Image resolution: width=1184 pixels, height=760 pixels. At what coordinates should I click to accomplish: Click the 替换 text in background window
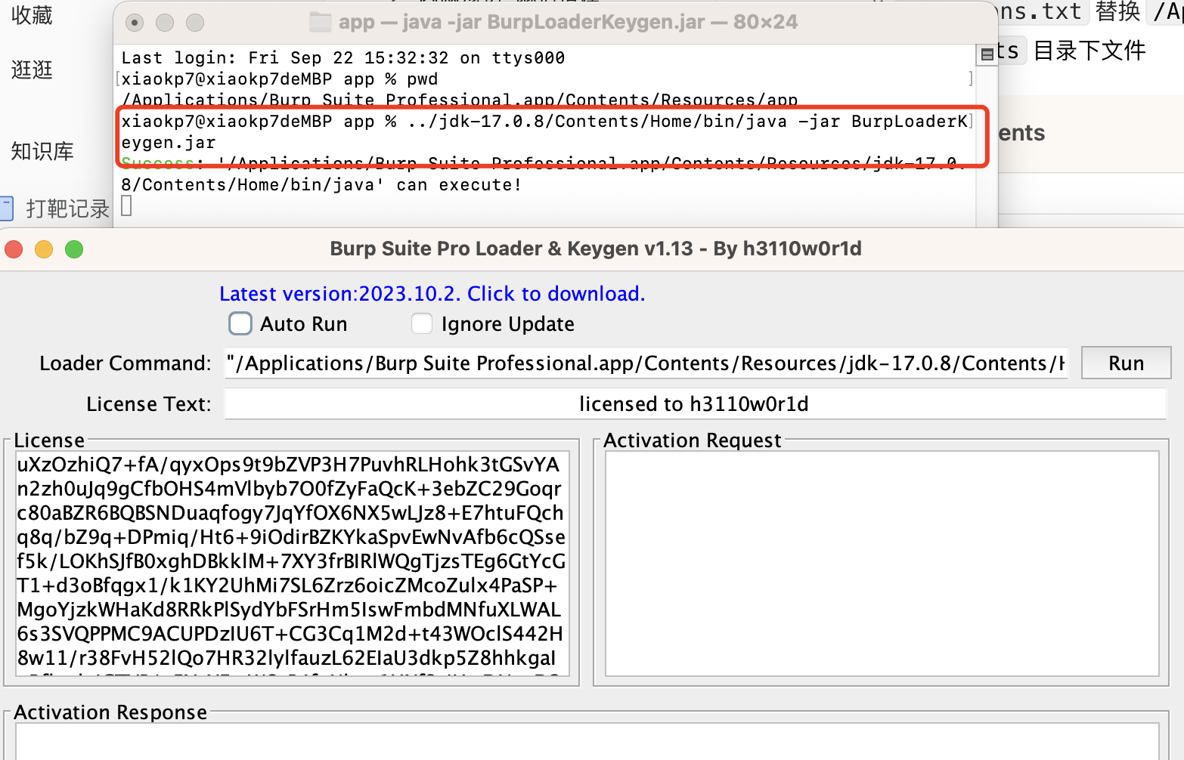(x=1117, y=11)
